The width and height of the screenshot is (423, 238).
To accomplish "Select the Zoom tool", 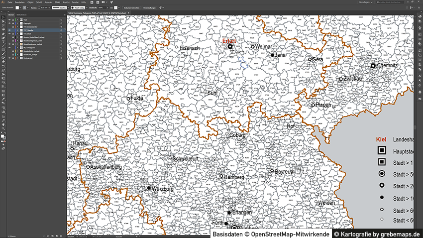I will (x=3, y=129).
